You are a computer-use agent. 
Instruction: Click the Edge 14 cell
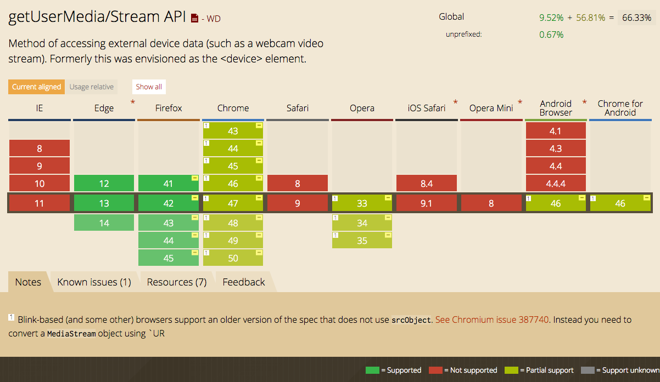point(104,223)
